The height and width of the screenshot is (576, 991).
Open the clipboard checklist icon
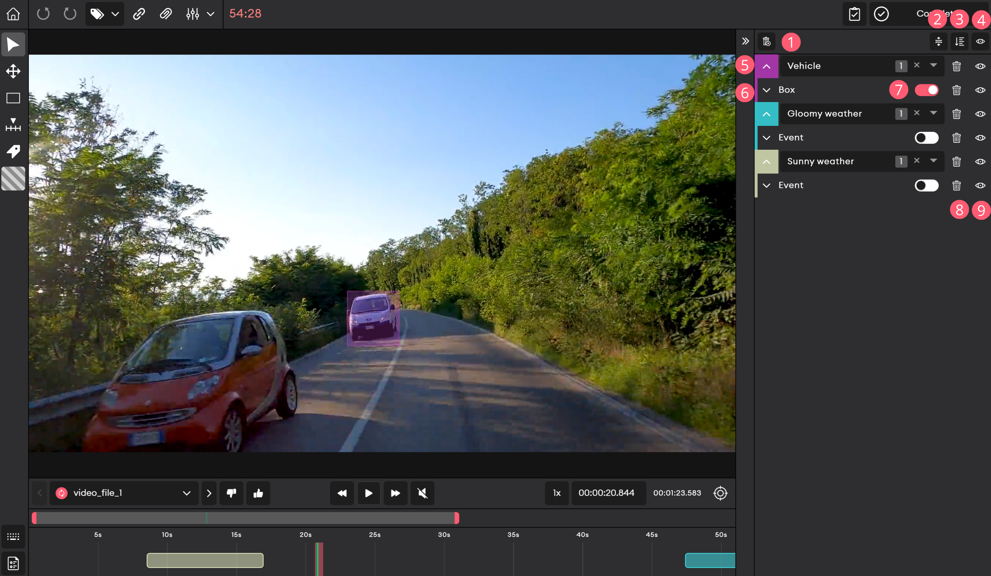(854, 14)
